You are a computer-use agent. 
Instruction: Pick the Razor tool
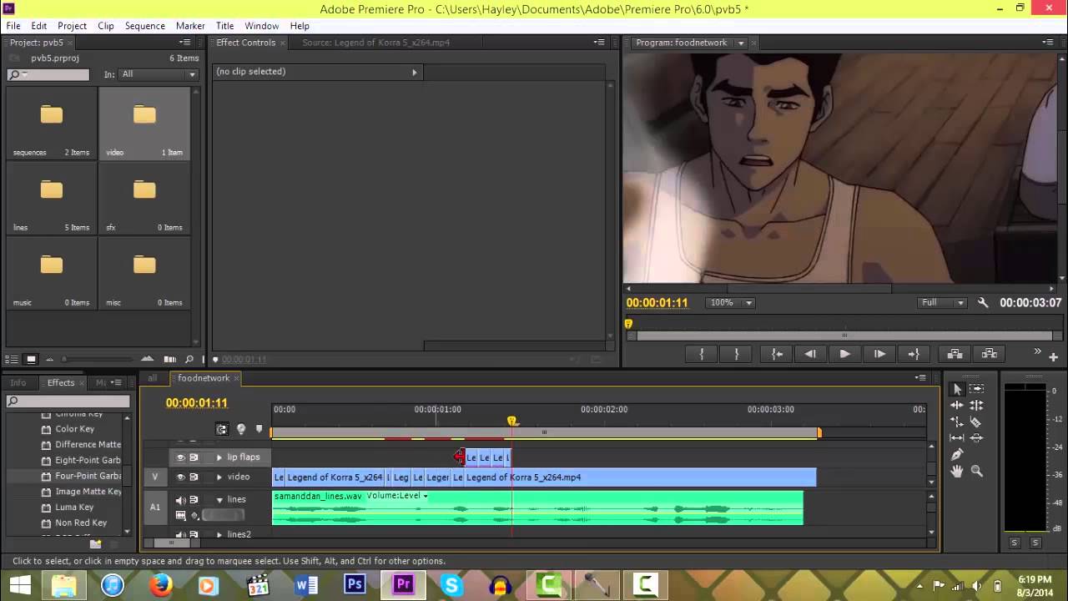977,422
